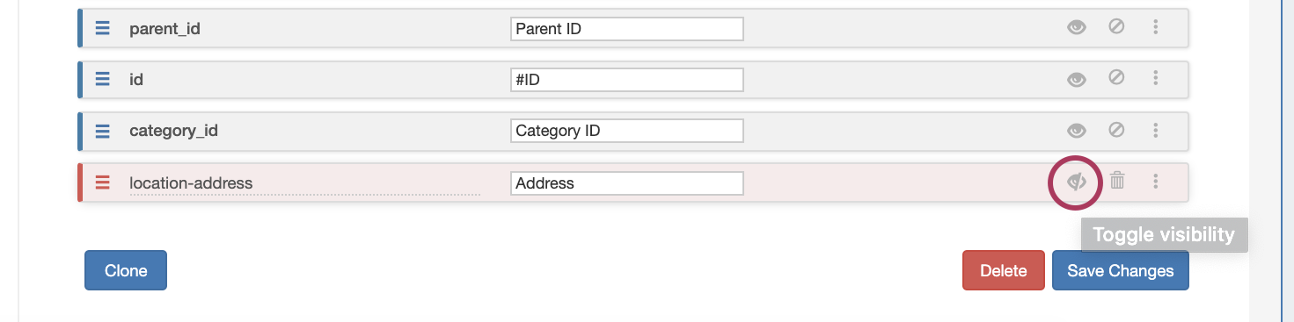
Task: Click the drag handle icon for id row
Action: click(x=102, y=79)
